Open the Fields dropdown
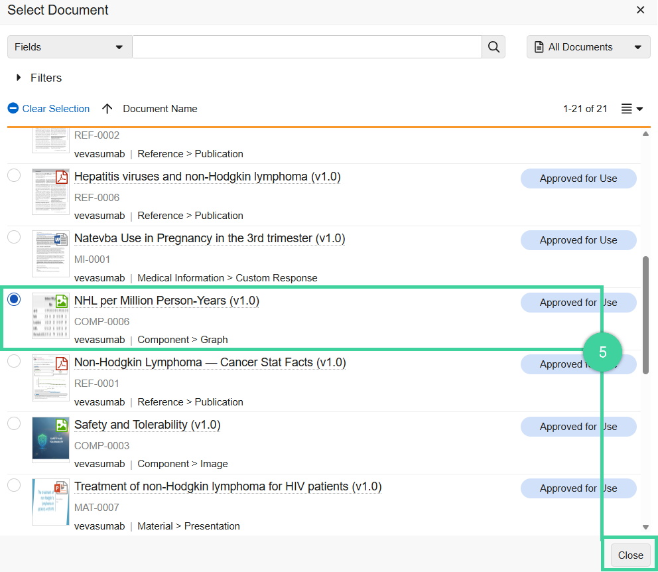Screen dimensions: 658x572 [69, 46]
